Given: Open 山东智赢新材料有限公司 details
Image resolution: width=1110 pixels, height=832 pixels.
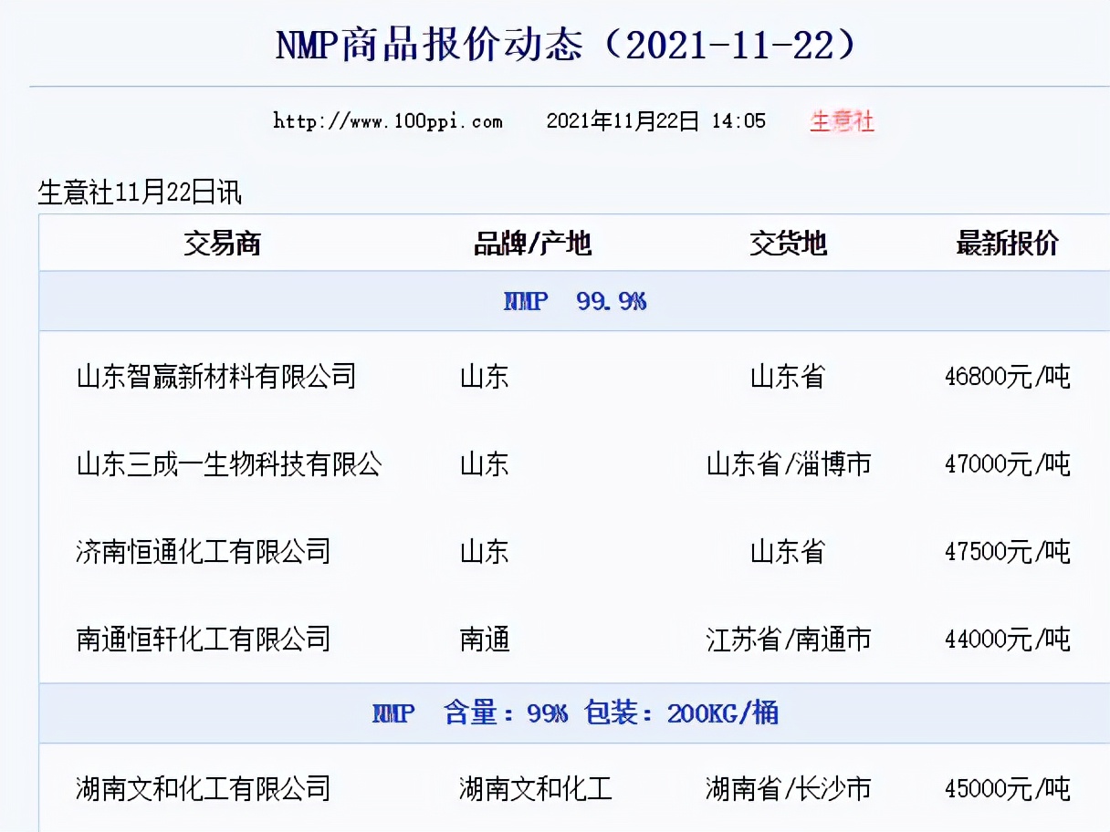Looking at the screenshot, I should [216, 377].
